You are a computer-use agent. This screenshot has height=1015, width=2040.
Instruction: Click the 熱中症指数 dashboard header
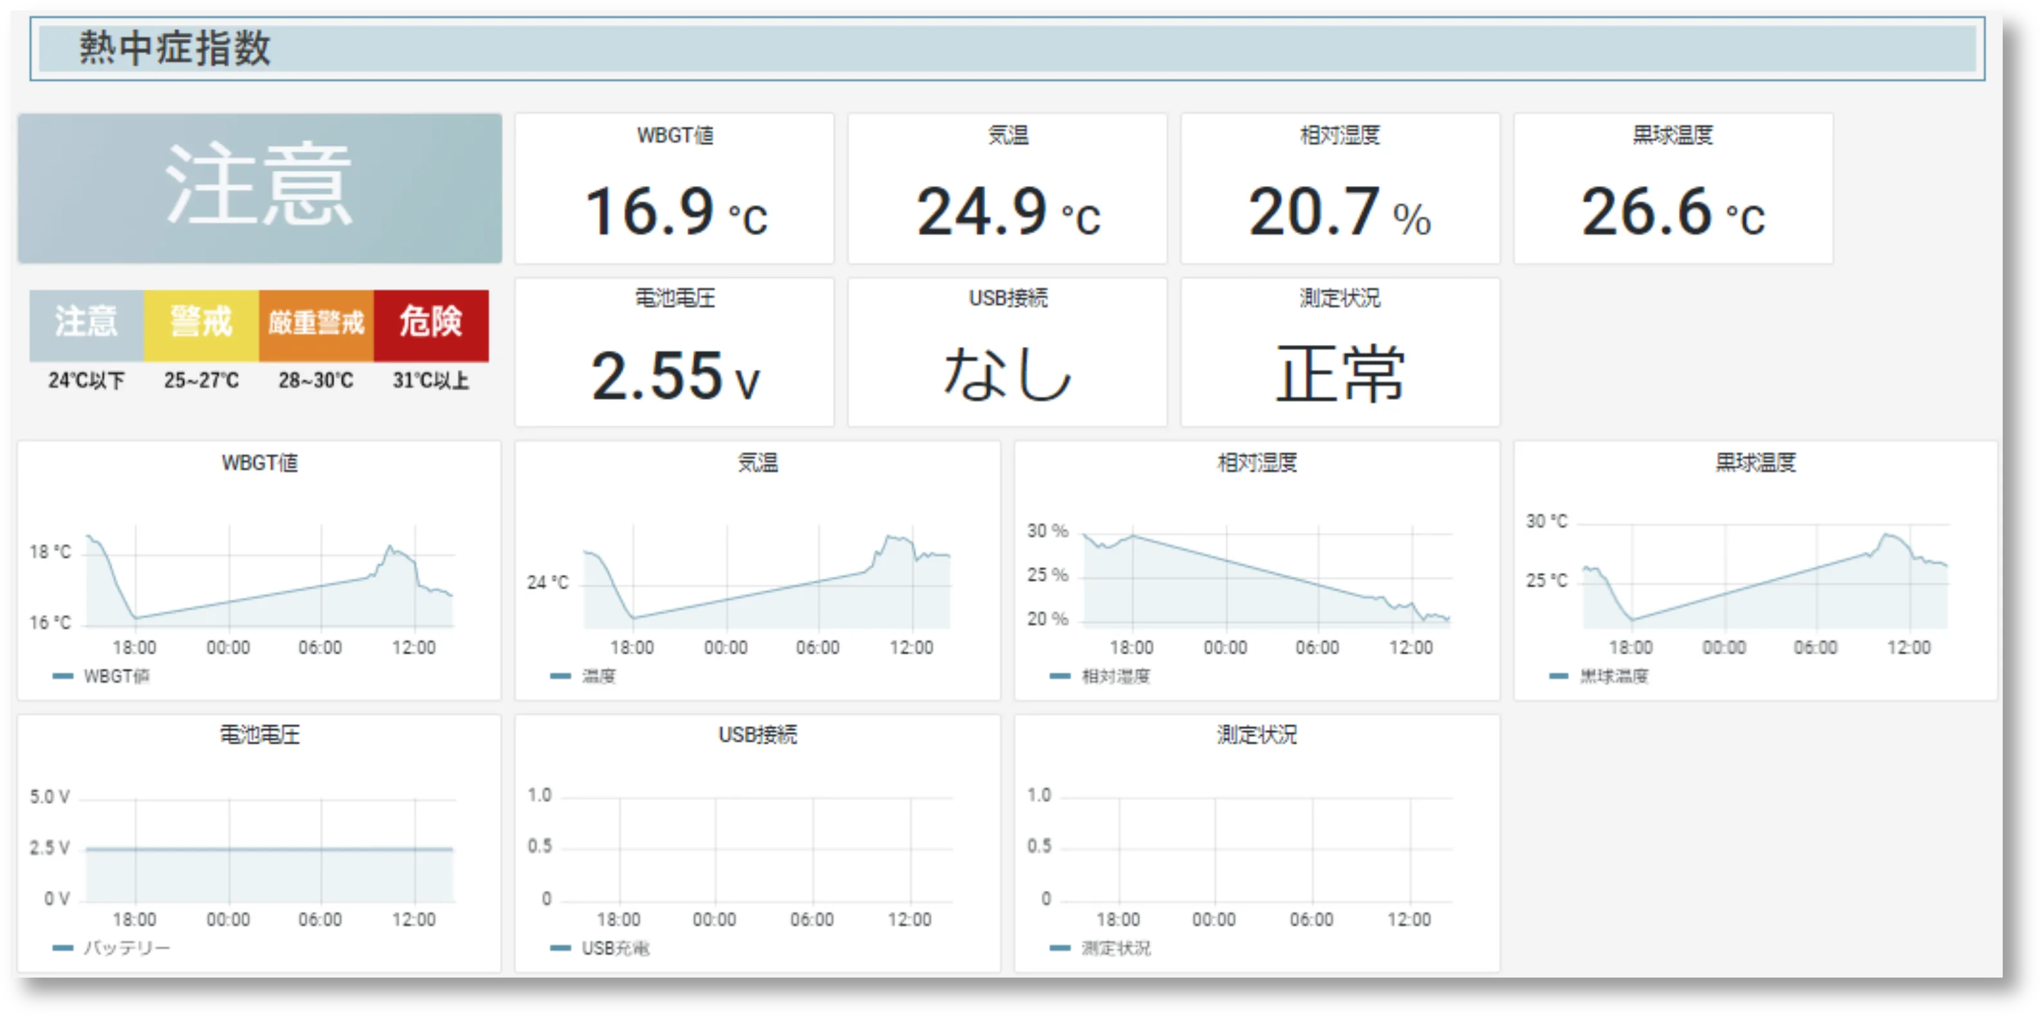[x=1006, y=48]
